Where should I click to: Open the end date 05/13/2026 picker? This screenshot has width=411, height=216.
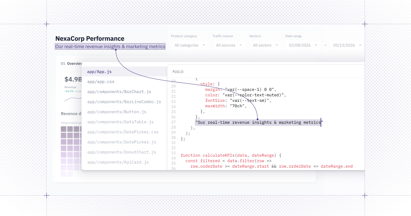(347, 45)
